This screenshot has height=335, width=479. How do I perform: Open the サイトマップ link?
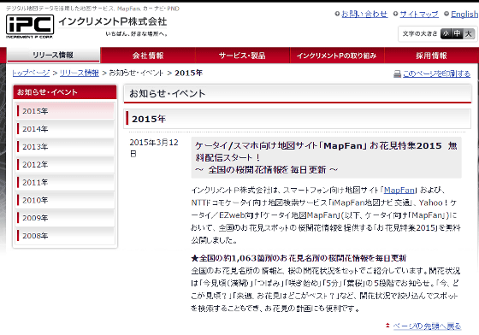point(419,14)
